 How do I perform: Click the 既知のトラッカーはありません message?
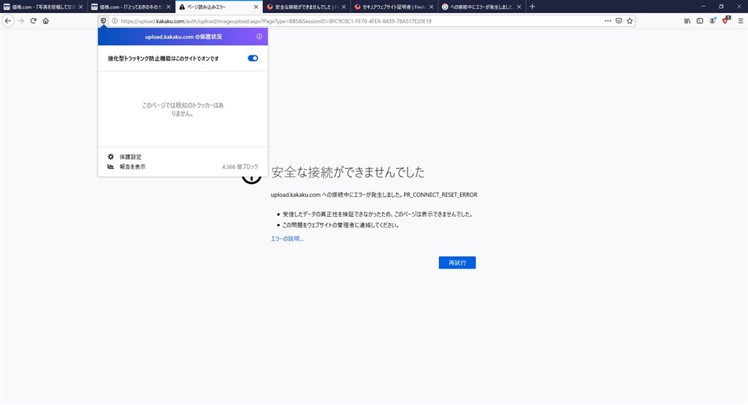[x=183, y=109]
